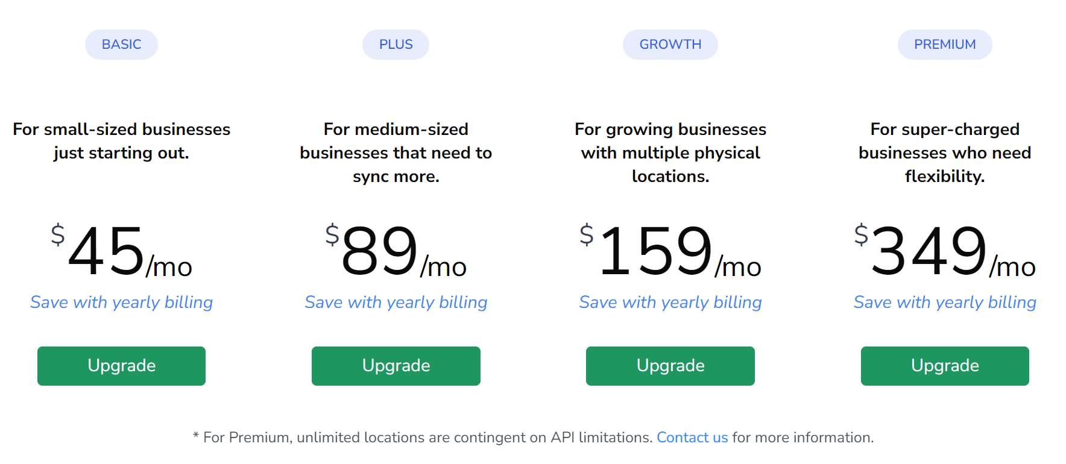The height and width of the screenshot is (464, 1066).
Task: Click the Premium flexibility description text
Action: 945,152
